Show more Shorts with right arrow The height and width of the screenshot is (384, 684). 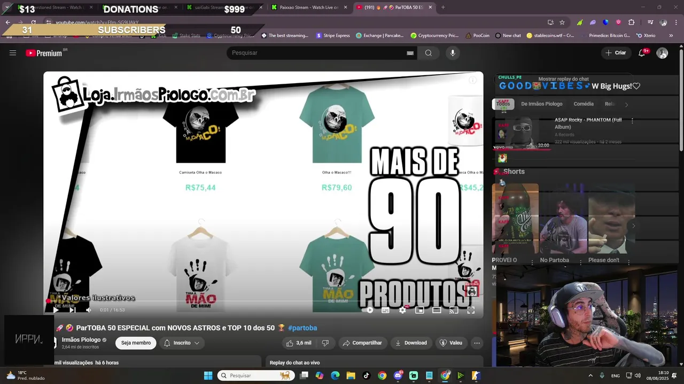coord(633,226)
